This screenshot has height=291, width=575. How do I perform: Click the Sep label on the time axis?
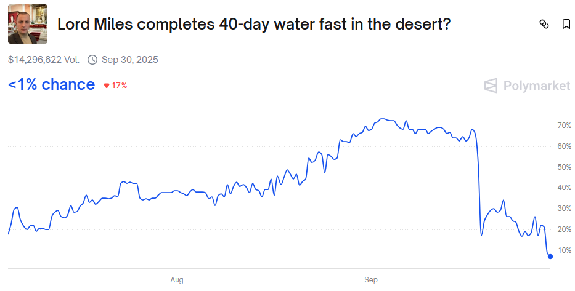(x=371, y=280)
